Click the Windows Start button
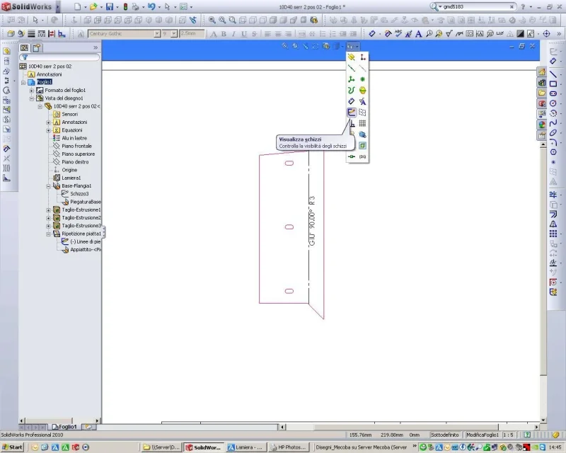This screenshot has width=566, height=453. click(11, 447)
